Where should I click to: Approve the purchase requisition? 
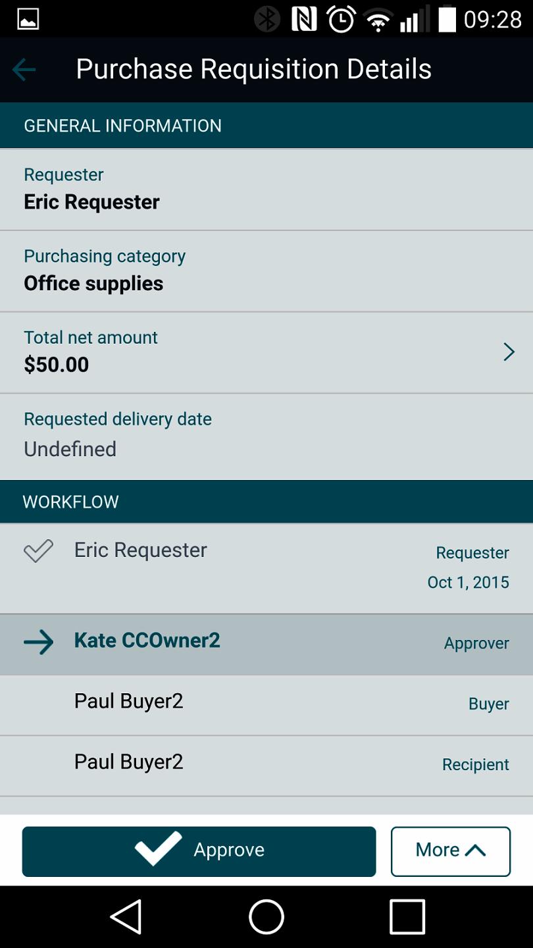click(x=199, y=851)
